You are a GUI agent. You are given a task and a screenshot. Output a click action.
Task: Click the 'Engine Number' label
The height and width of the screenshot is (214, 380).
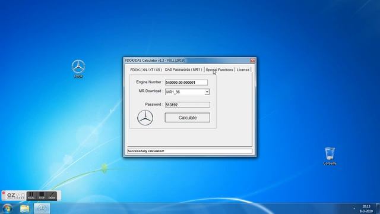(148, 82)
